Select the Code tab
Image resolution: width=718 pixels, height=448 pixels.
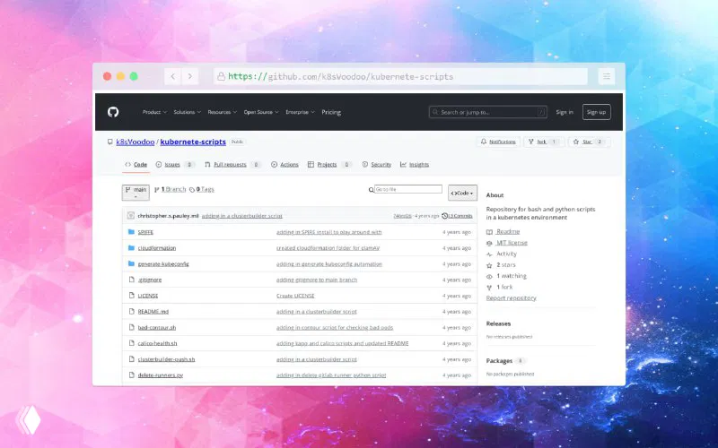pyautogui.click(x=136, y=165)
